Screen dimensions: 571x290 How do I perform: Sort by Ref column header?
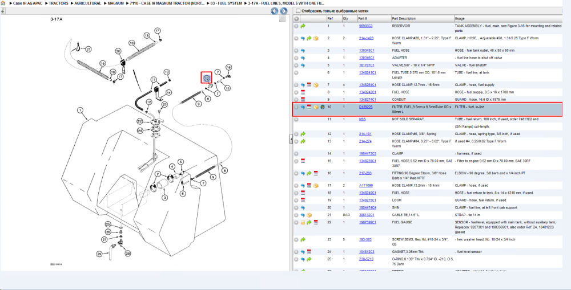[334, 19]
